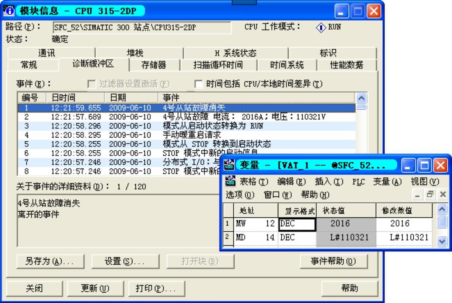Open the 变量(A) menu
Image resolution: width=452 pixels, height=303 pixels.
tap(387, 181)
